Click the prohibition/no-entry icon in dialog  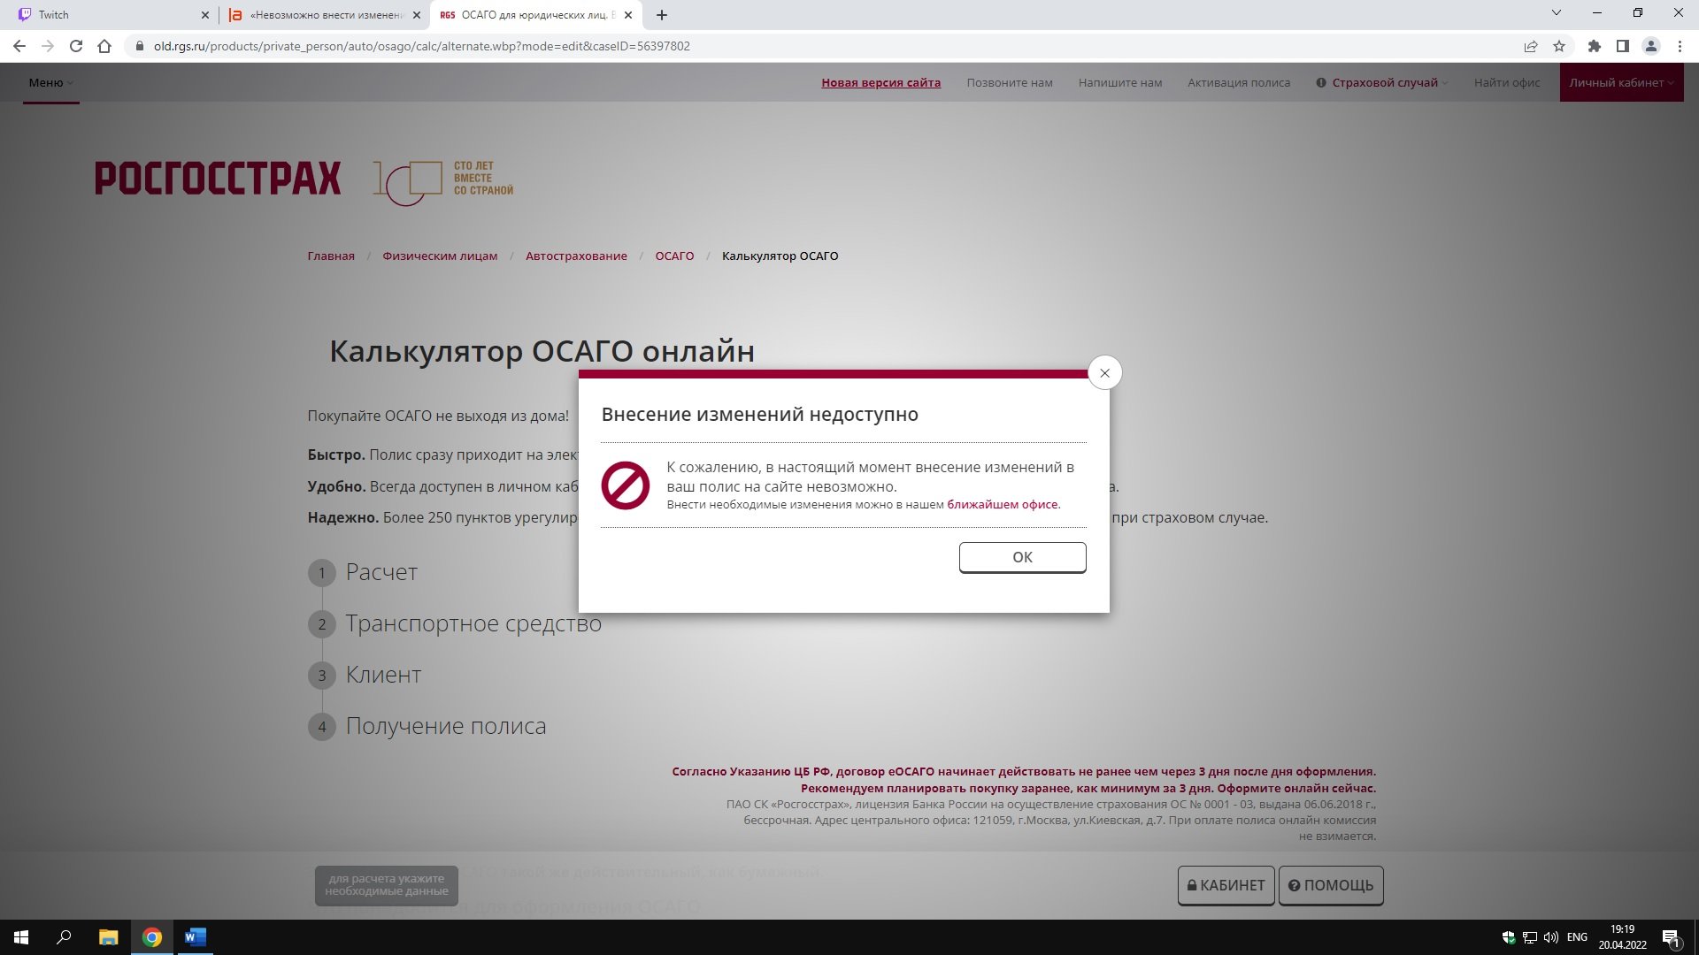pyautogui.click(x=624, y=484)
